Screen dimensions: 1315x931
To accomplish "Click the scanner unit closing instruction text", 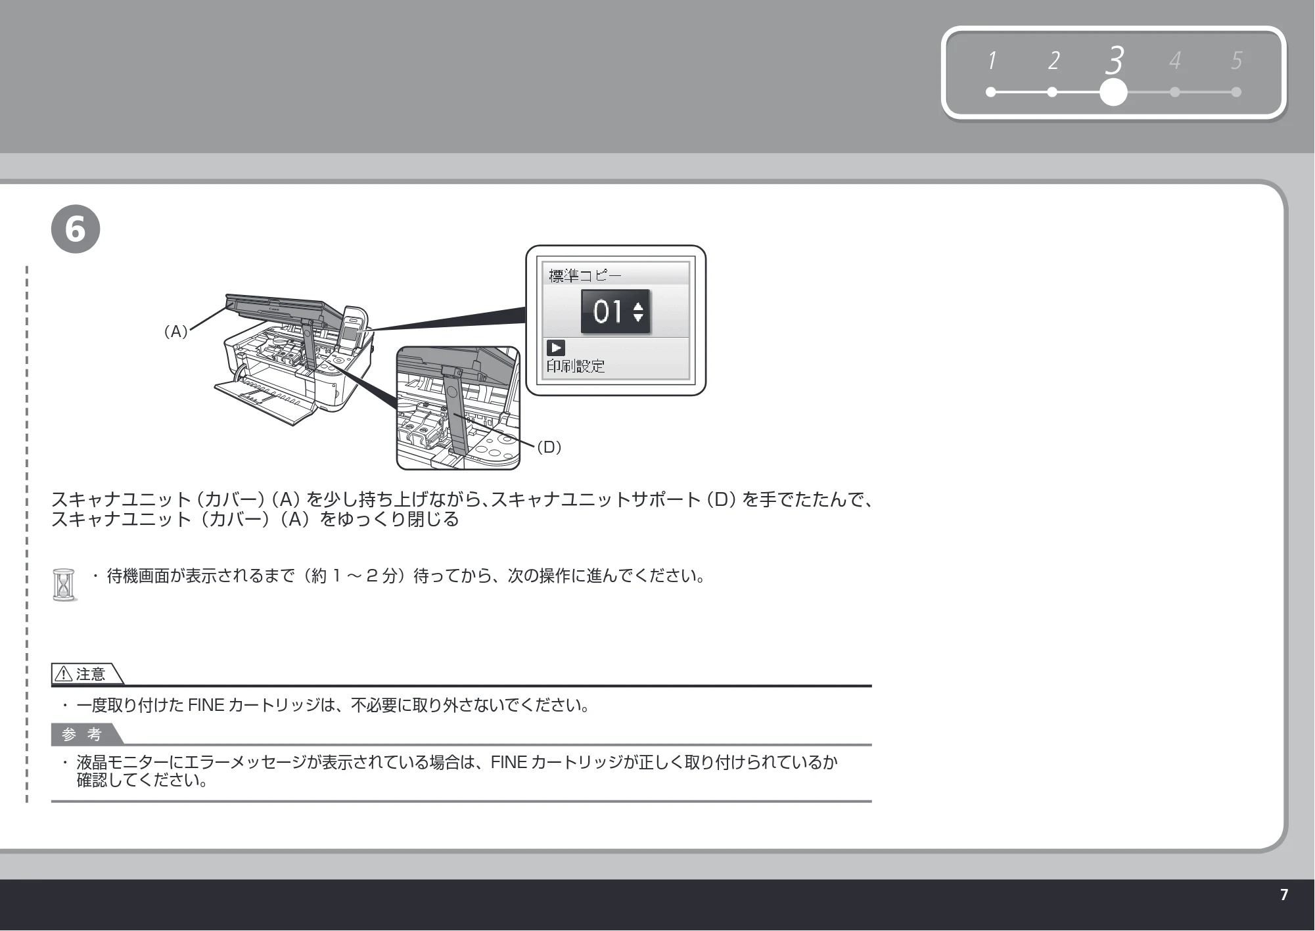I will (463, 509).
